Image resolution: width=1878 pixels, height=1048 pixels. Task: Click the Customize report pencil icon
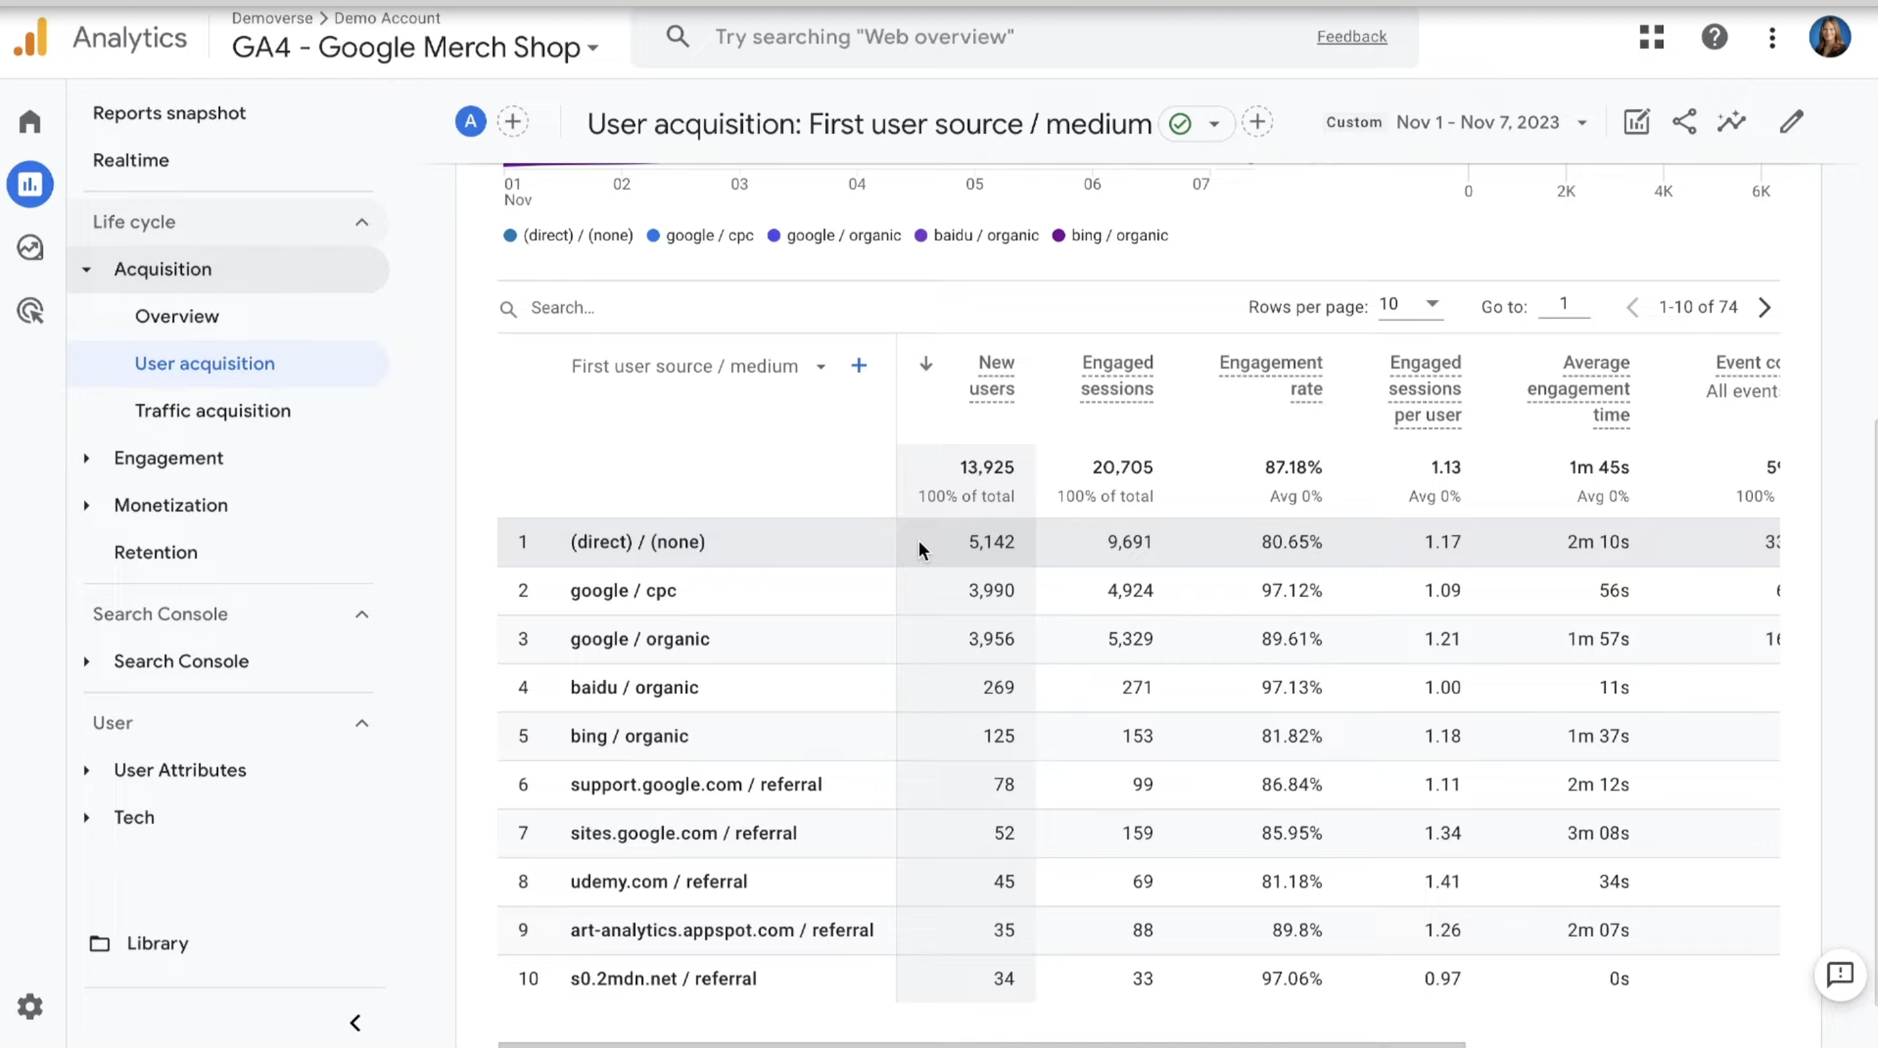[1791, 122]
